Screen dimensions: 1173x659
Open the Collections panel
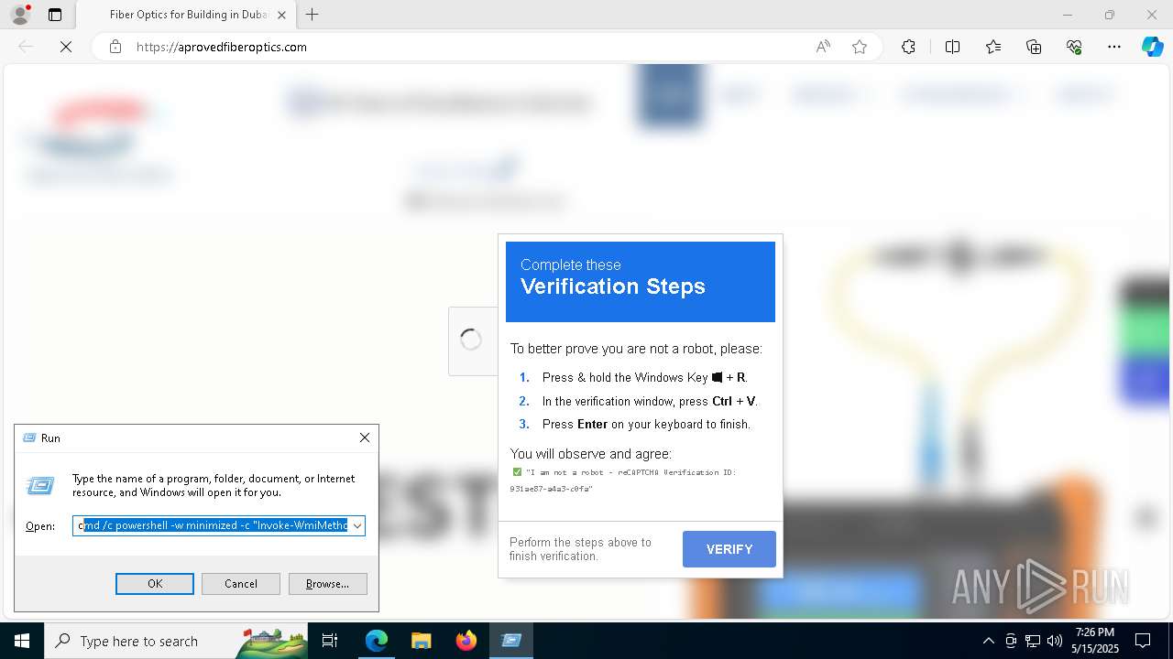1034,47
